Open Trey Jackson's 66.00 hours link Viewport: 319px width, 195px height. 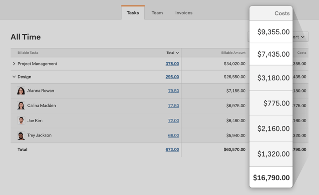pyautogui.click(x=173, y=135)
